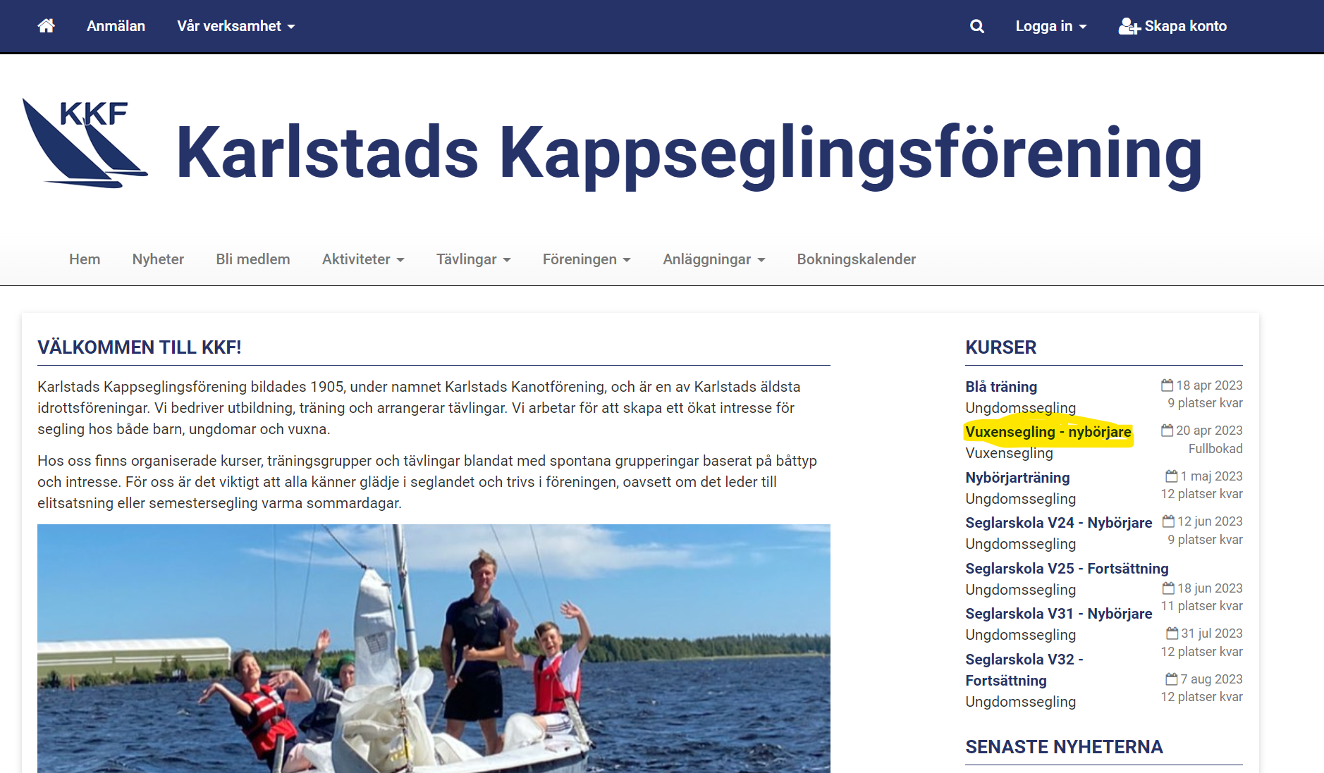The height and width of the screenshot is (773, 1324).
Task: Click calendar icon next to 7 aug 2023
Action: tap(1172, 679)
